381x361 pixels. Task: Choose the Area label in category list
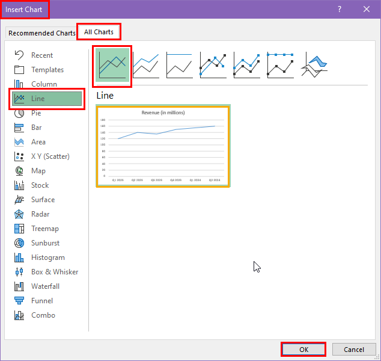click(38, 142)
